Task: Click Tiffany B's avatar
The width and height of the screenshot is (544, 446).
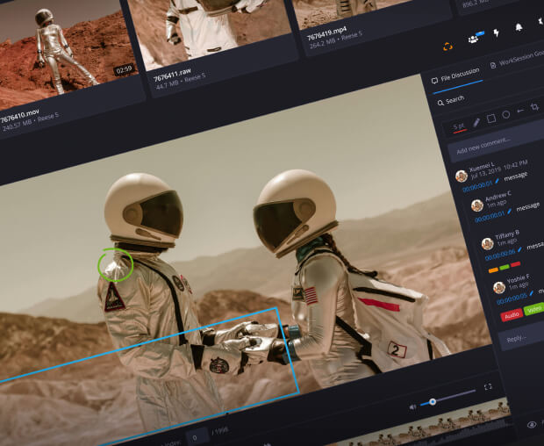Action: pyautogui.click(x=488, y=244)
